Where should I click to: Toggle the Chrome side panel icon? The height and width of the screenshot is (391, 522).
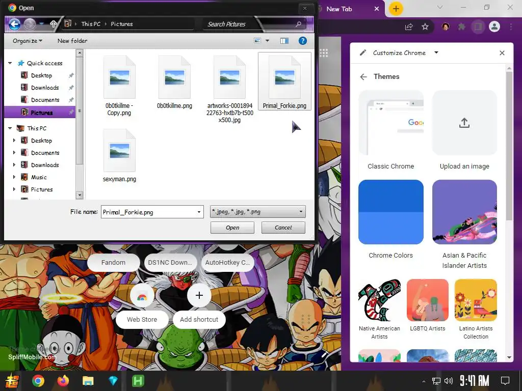pos(478,26)
